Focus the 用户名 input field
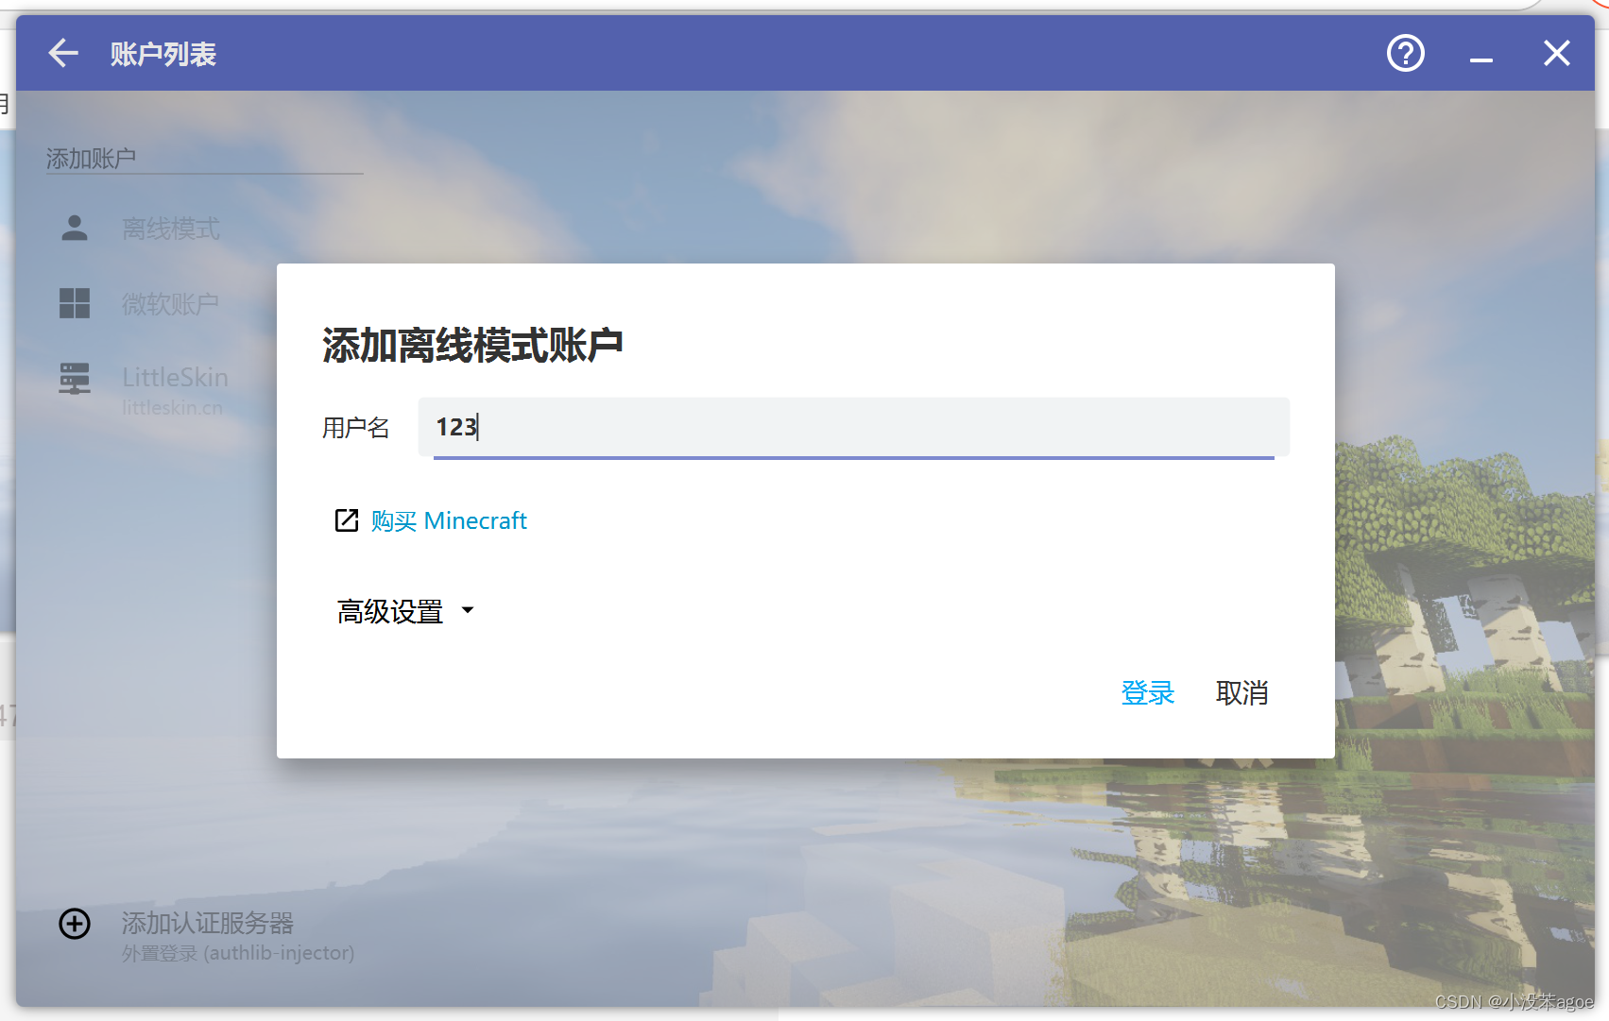1609x1021 pixels. click(854, 428)
